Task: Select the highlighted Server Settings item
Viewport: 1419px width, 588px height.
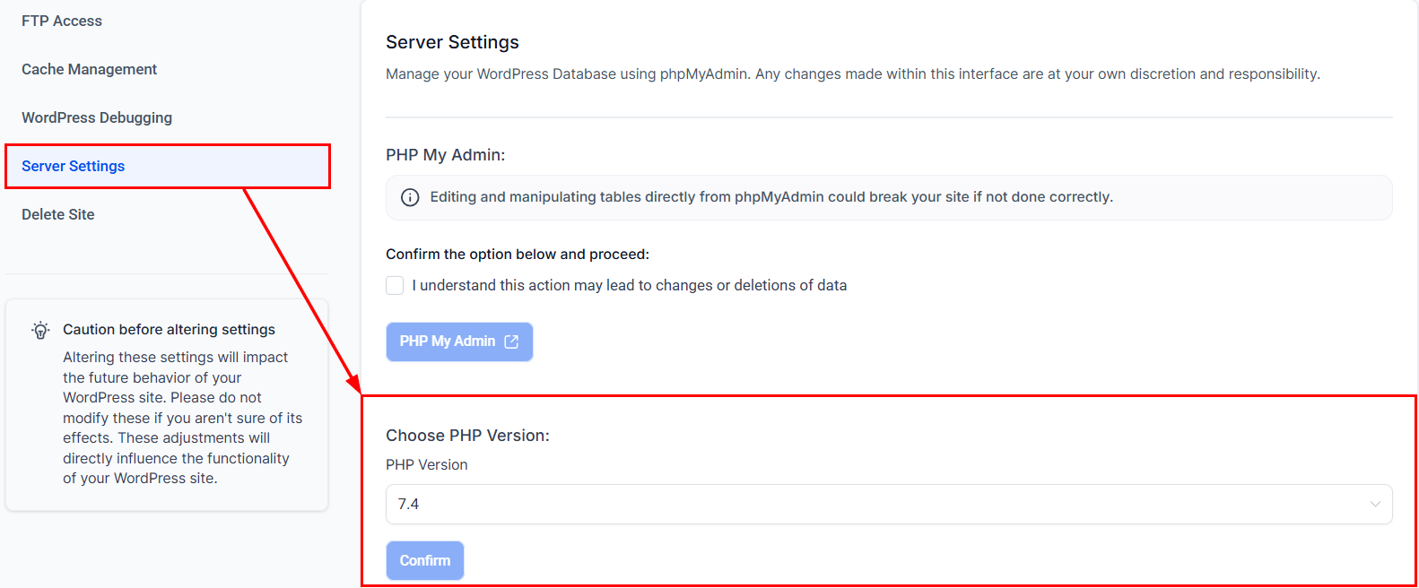Action: click(74, 166)
